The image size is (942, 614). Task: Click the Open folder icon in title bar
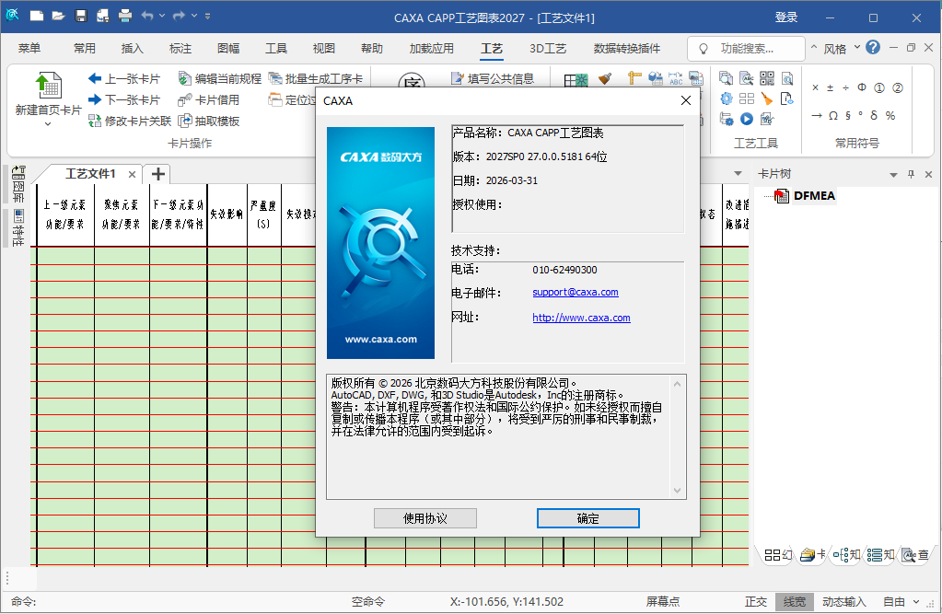coord(58,16)
